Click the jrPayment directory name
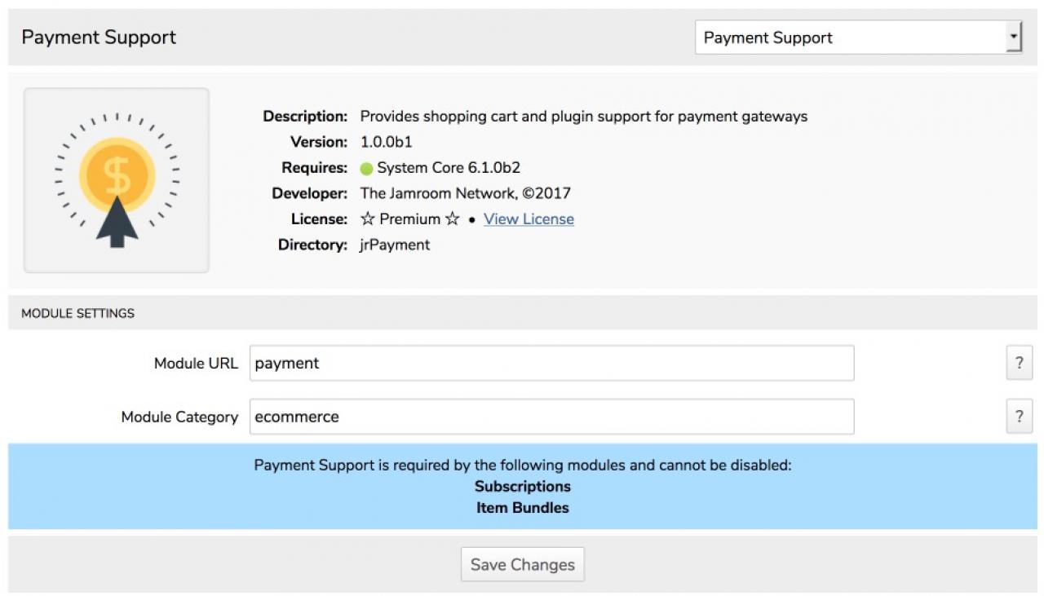 pyautogui.click(x=395, y=245)
